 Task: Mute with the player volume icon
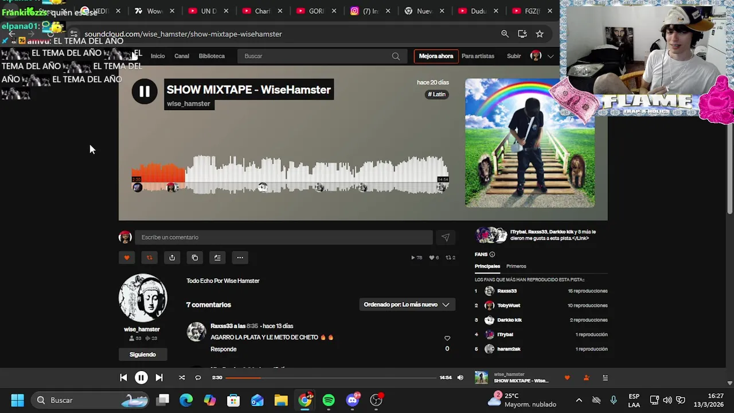click(x=460, y=377)
